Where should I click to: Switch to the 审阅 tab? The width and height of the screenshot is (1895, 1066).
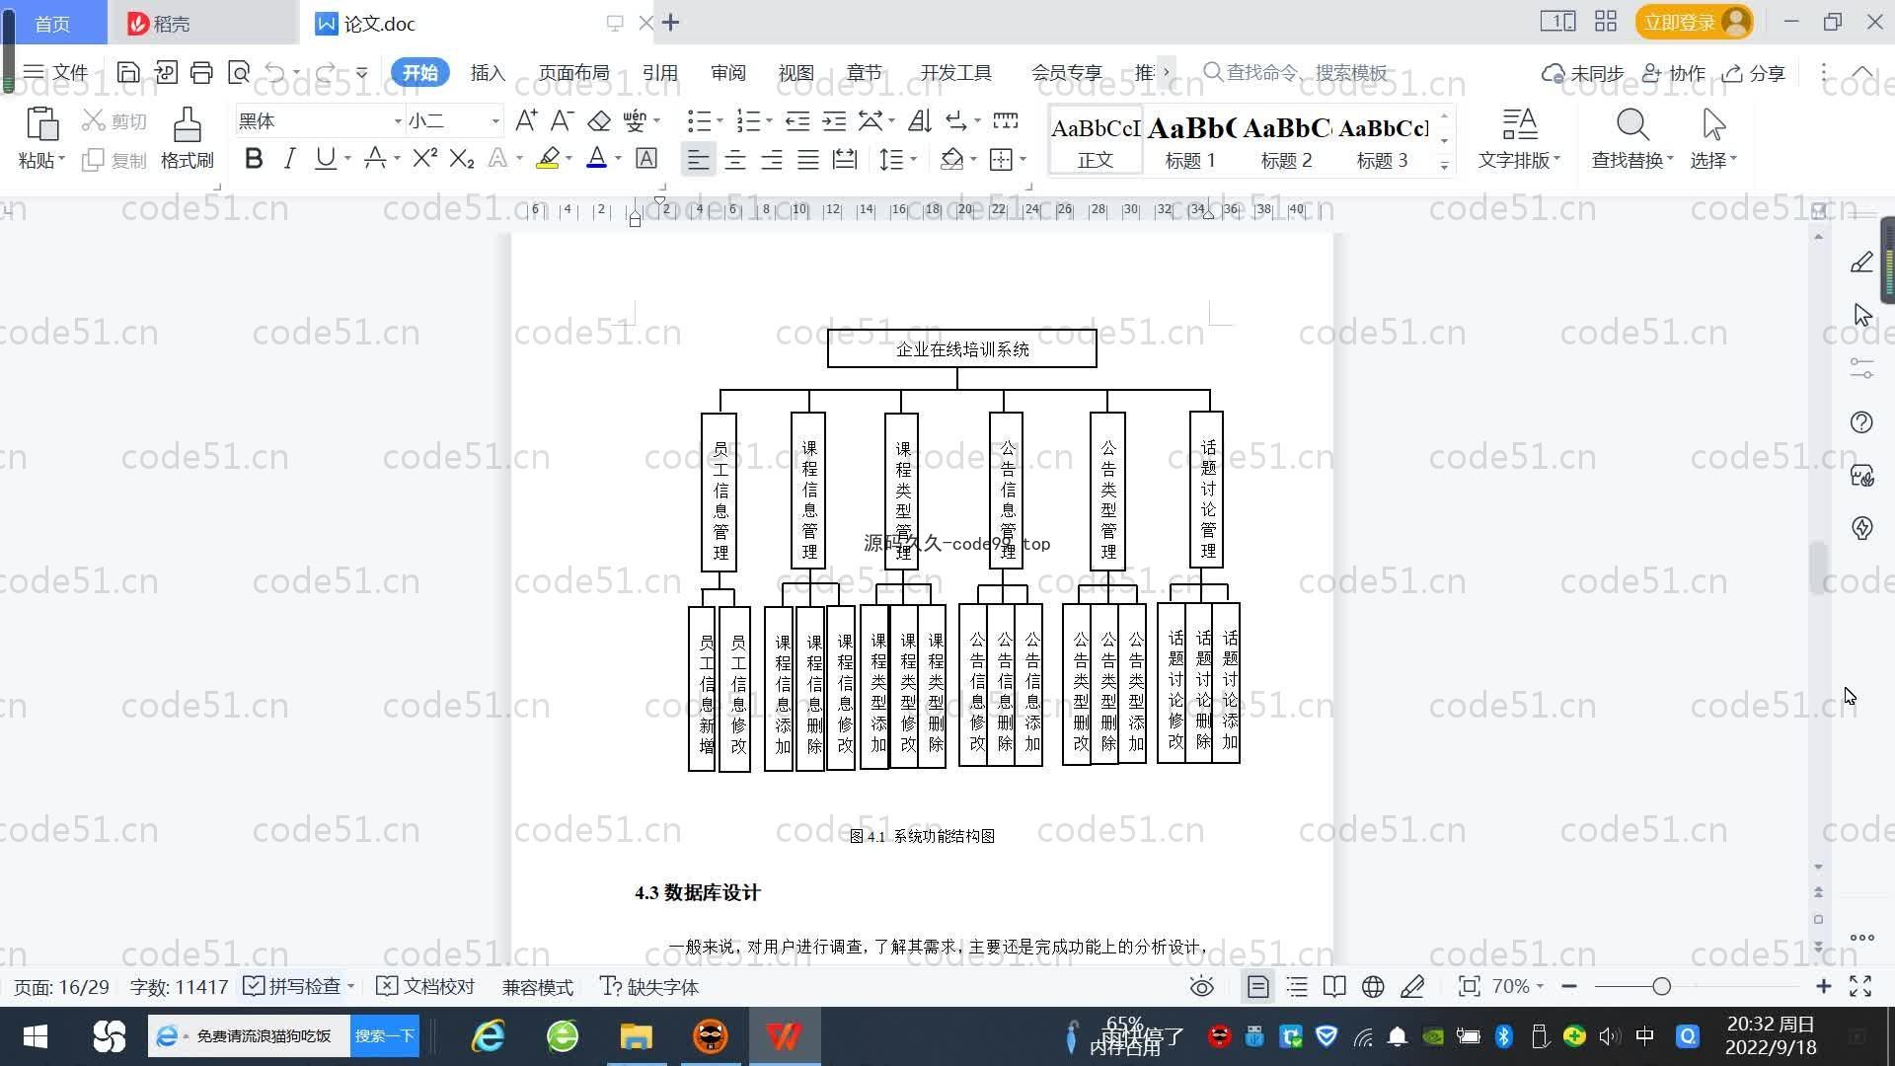click(727, 72)
